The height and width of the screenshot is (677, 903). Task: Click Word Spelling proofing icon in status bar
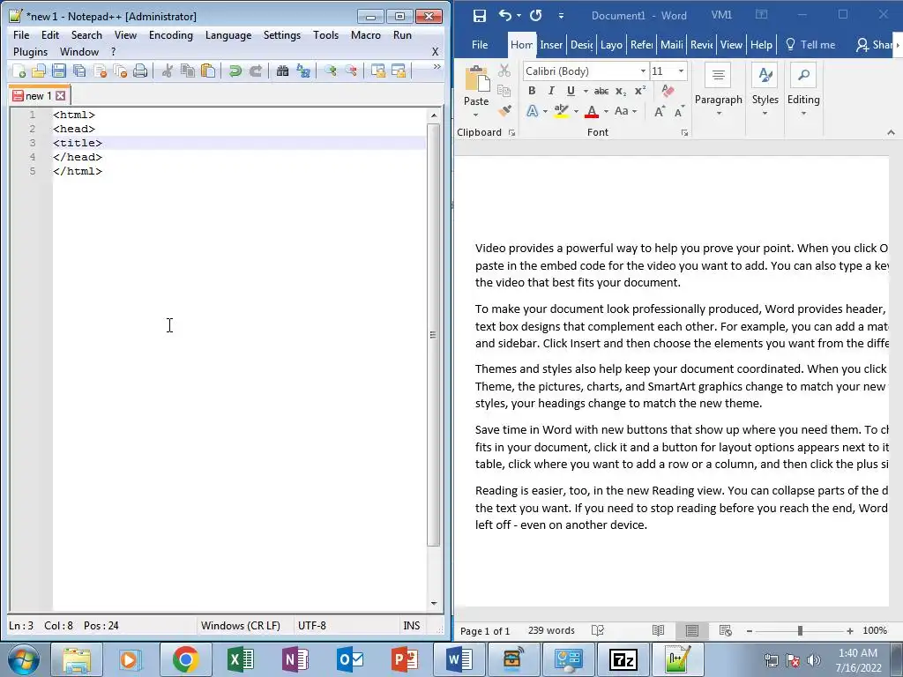point(598,630)
